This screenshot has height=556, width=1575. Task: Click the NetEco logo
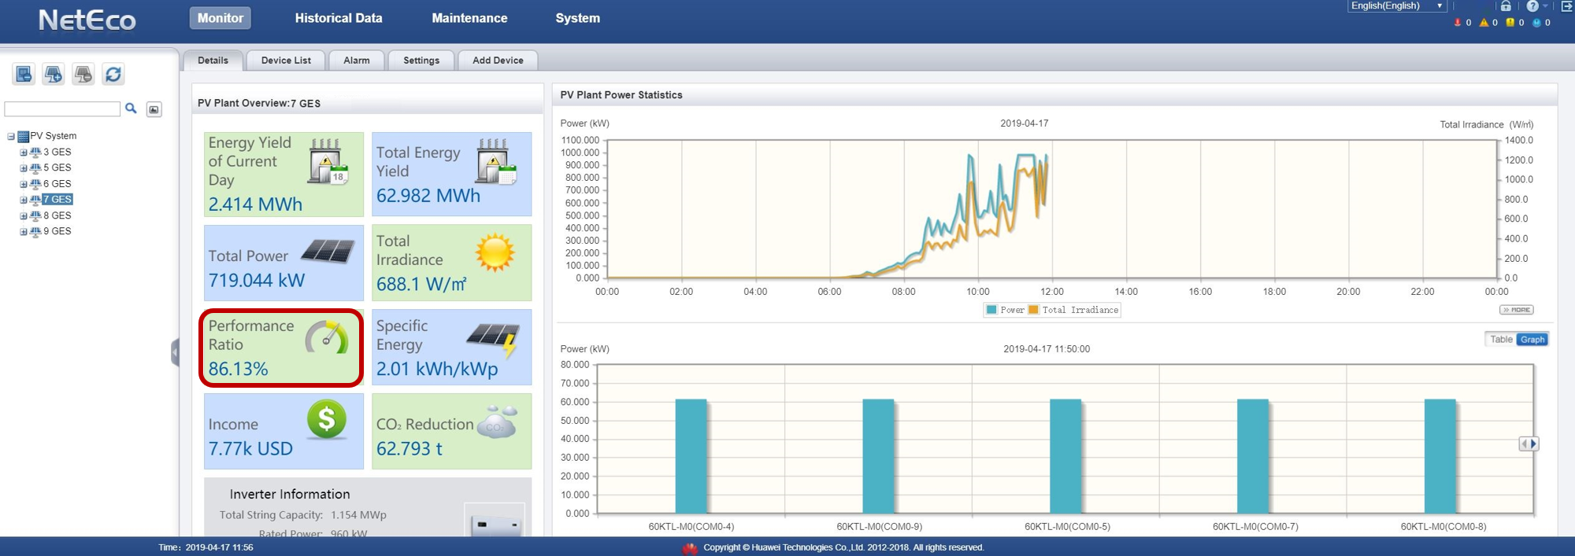coord(87,20)
